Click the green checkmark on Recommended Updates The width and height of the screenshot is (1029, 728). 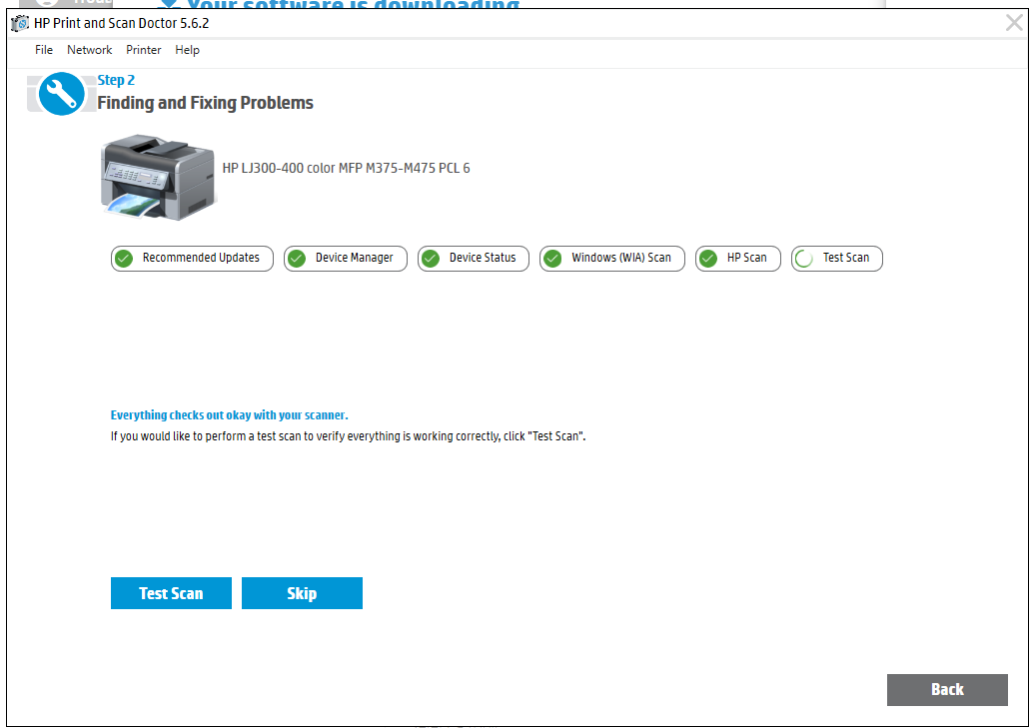(123, 258)
